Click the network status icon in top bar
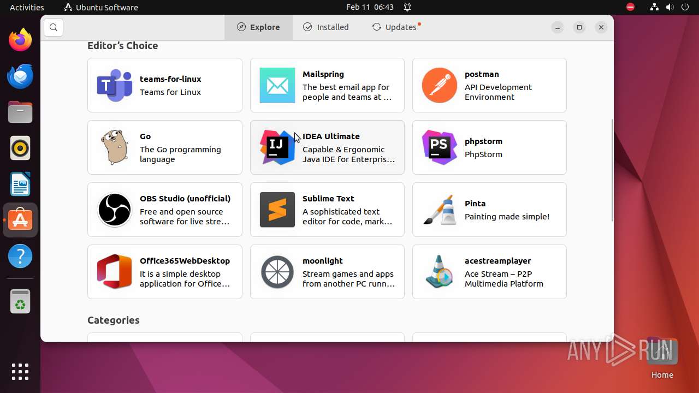Screen dimensions: 699x393 click(654, 7)
